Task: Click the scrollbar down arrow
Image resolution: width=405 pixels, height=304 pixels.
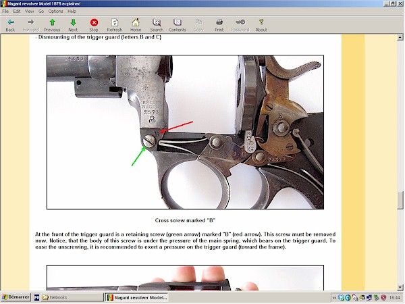Action: (x=400, y=287)
